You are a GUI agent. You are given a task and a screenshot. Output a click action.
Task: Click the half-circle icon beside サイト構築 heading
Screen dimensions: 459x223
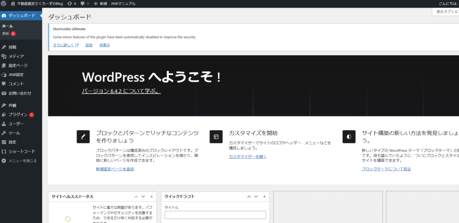pyautogui.click(x=349, y=137)
